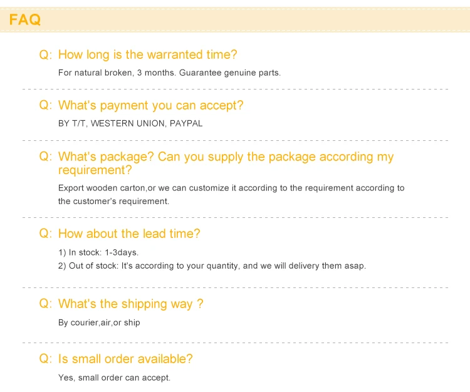Click the answer 'By courier,air,or ship'
The width and height of the screenshot is (470, 392).
[x=99, y=322]
